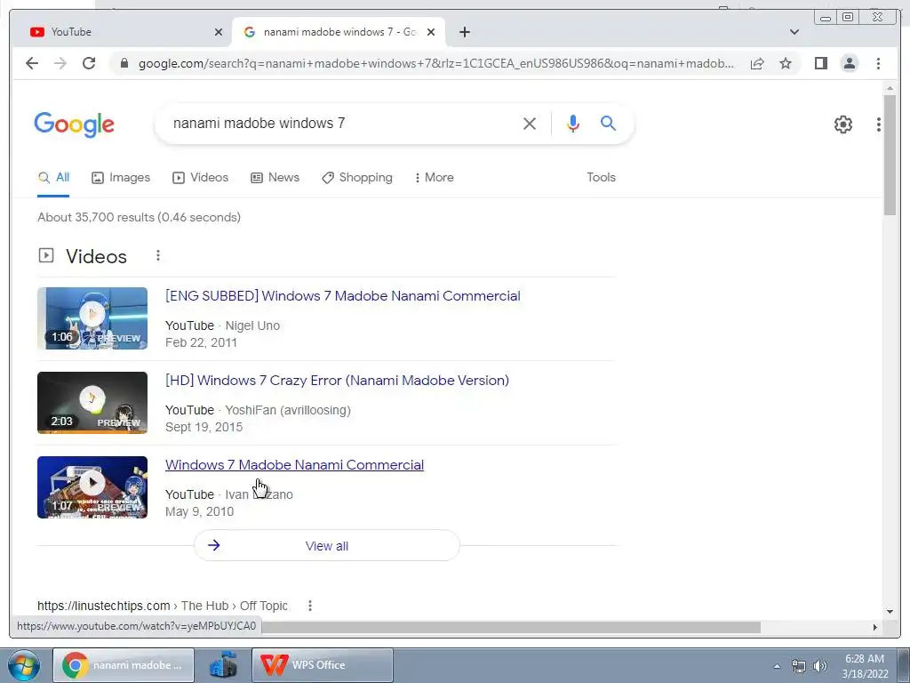The image size is (910, 683).
Task: Click the Nigel Uno channel name
Action: pyautogui.click(x=252, y=325)
